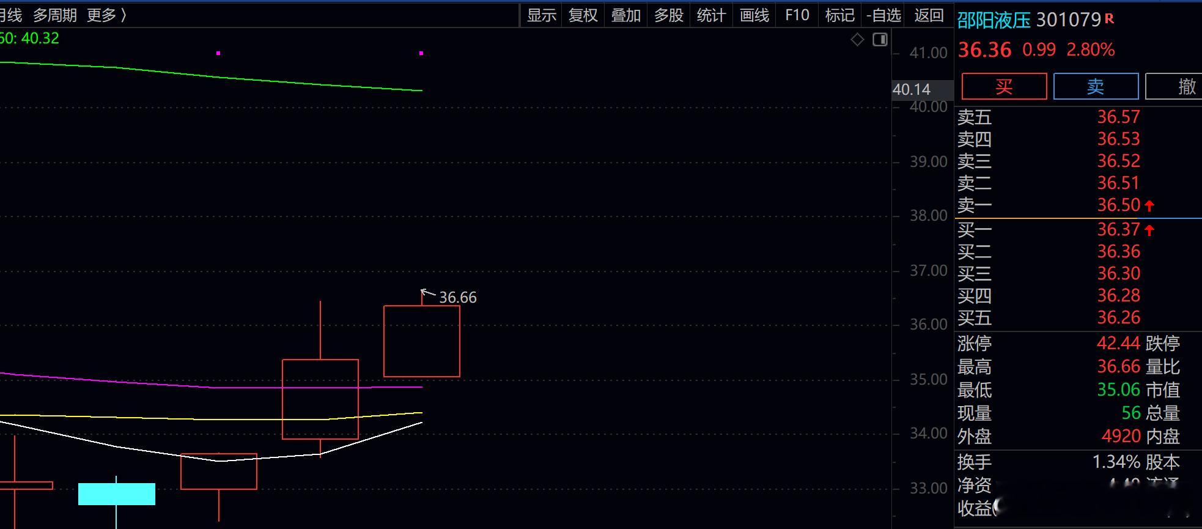Screen dimensions: 1202x529
Task: Click the latest red candle below 36.66
Action: (422, 341)
